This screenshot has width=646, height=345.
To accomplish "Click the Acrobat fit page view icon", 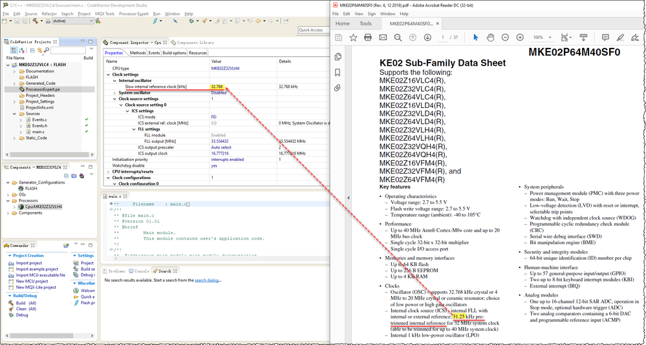I will tap(565, 37).
